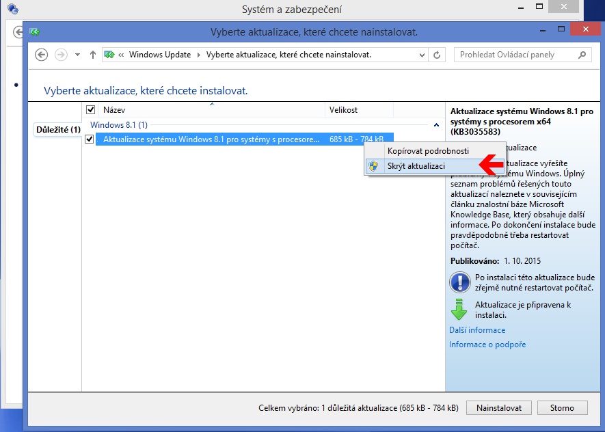Click the Back navigation arrow
Image resolution: width=605 pixels, height=432 pixels.
41,55
